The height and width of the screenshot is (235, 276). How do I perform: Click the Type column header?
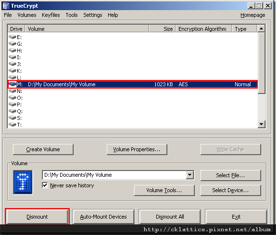pyautogui.click(x=244, y=29)
